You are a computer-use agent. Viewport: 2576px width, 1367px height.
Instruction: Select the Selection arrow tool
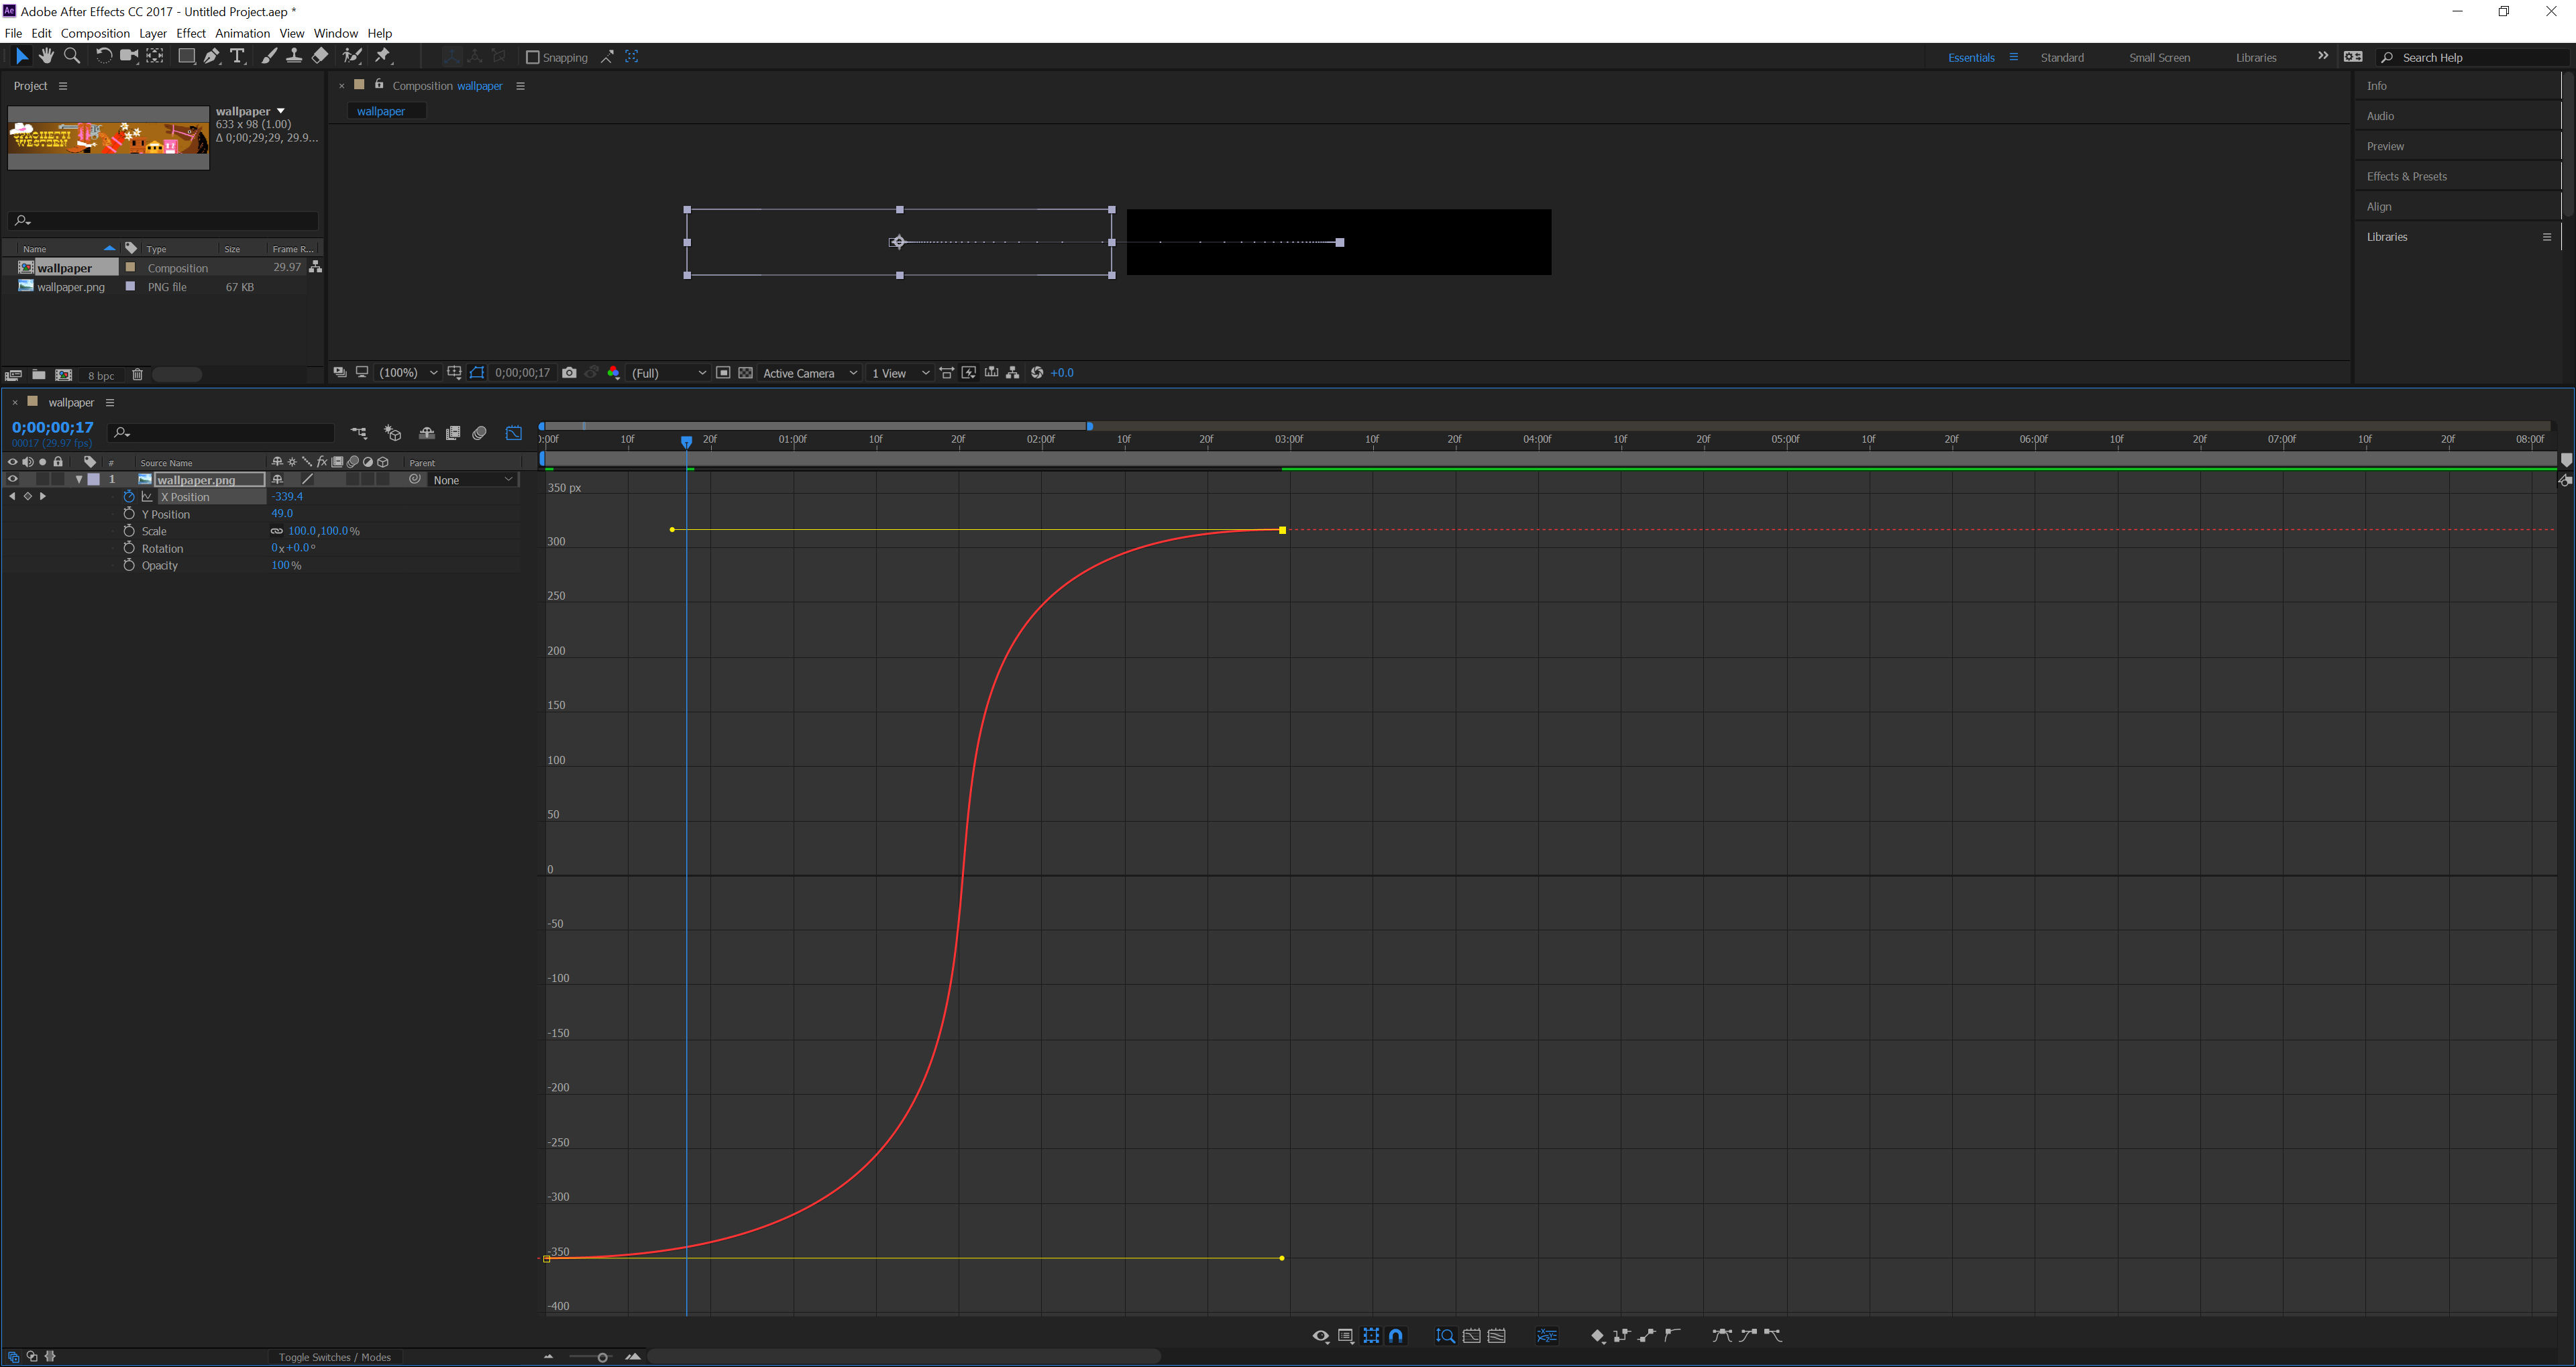coord(22,56)
